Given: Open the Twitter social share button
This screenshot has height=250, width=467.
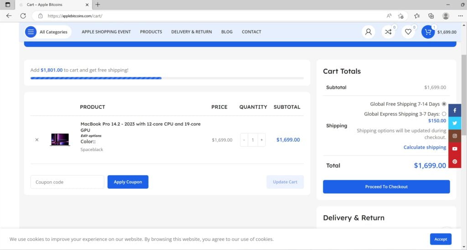Looking at the screenshot, I should (455, 123).
